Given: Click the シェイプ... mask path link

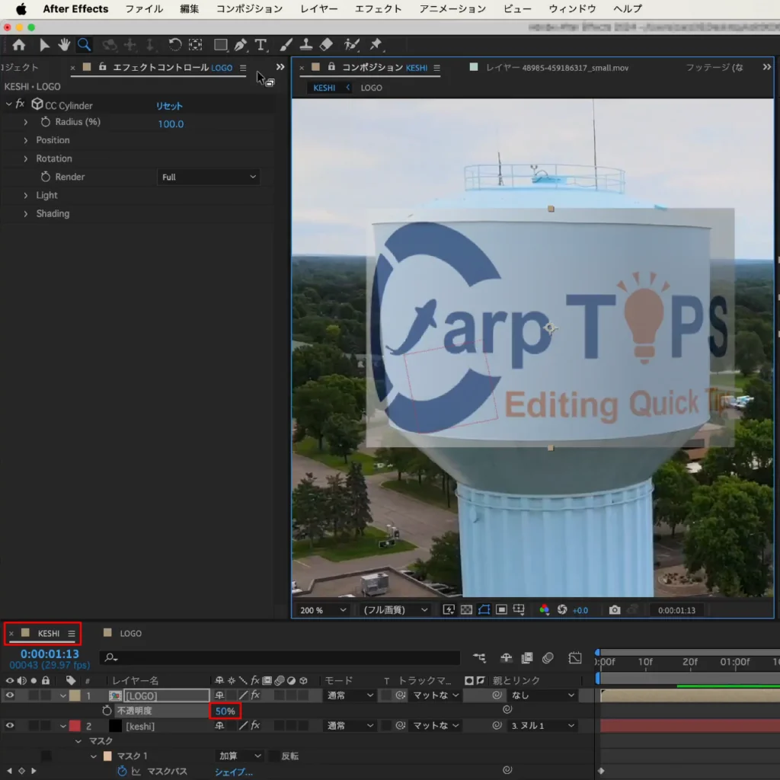Looking at the screenshot, I should 233,772.
